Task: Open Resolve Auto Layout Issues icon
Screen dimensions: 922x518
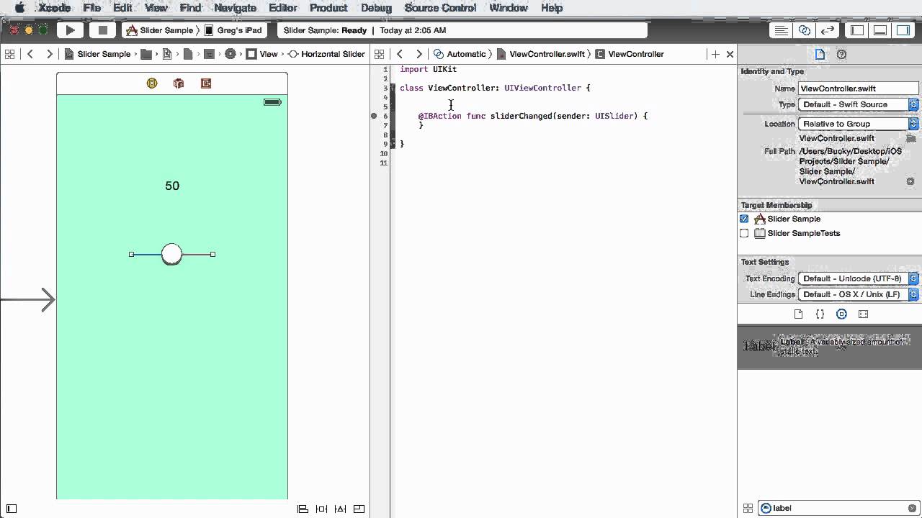Action: pyautogui.click(x=341, y=509)
